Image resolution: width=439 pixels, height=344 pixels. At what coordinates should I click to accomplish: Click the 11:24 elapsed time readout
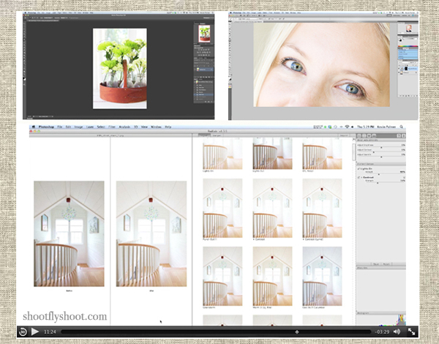(50, 332)
